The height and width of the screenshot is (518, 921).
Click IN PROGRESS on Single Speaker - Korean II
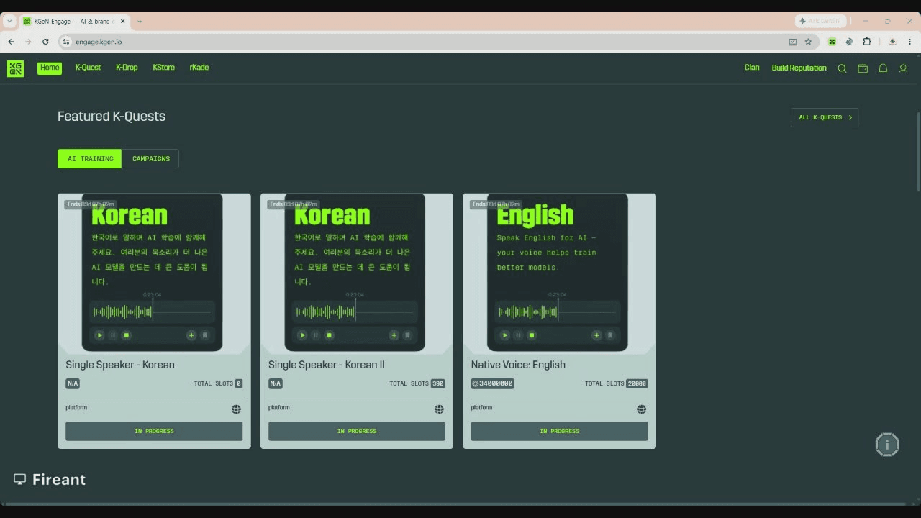coord(357,431)
